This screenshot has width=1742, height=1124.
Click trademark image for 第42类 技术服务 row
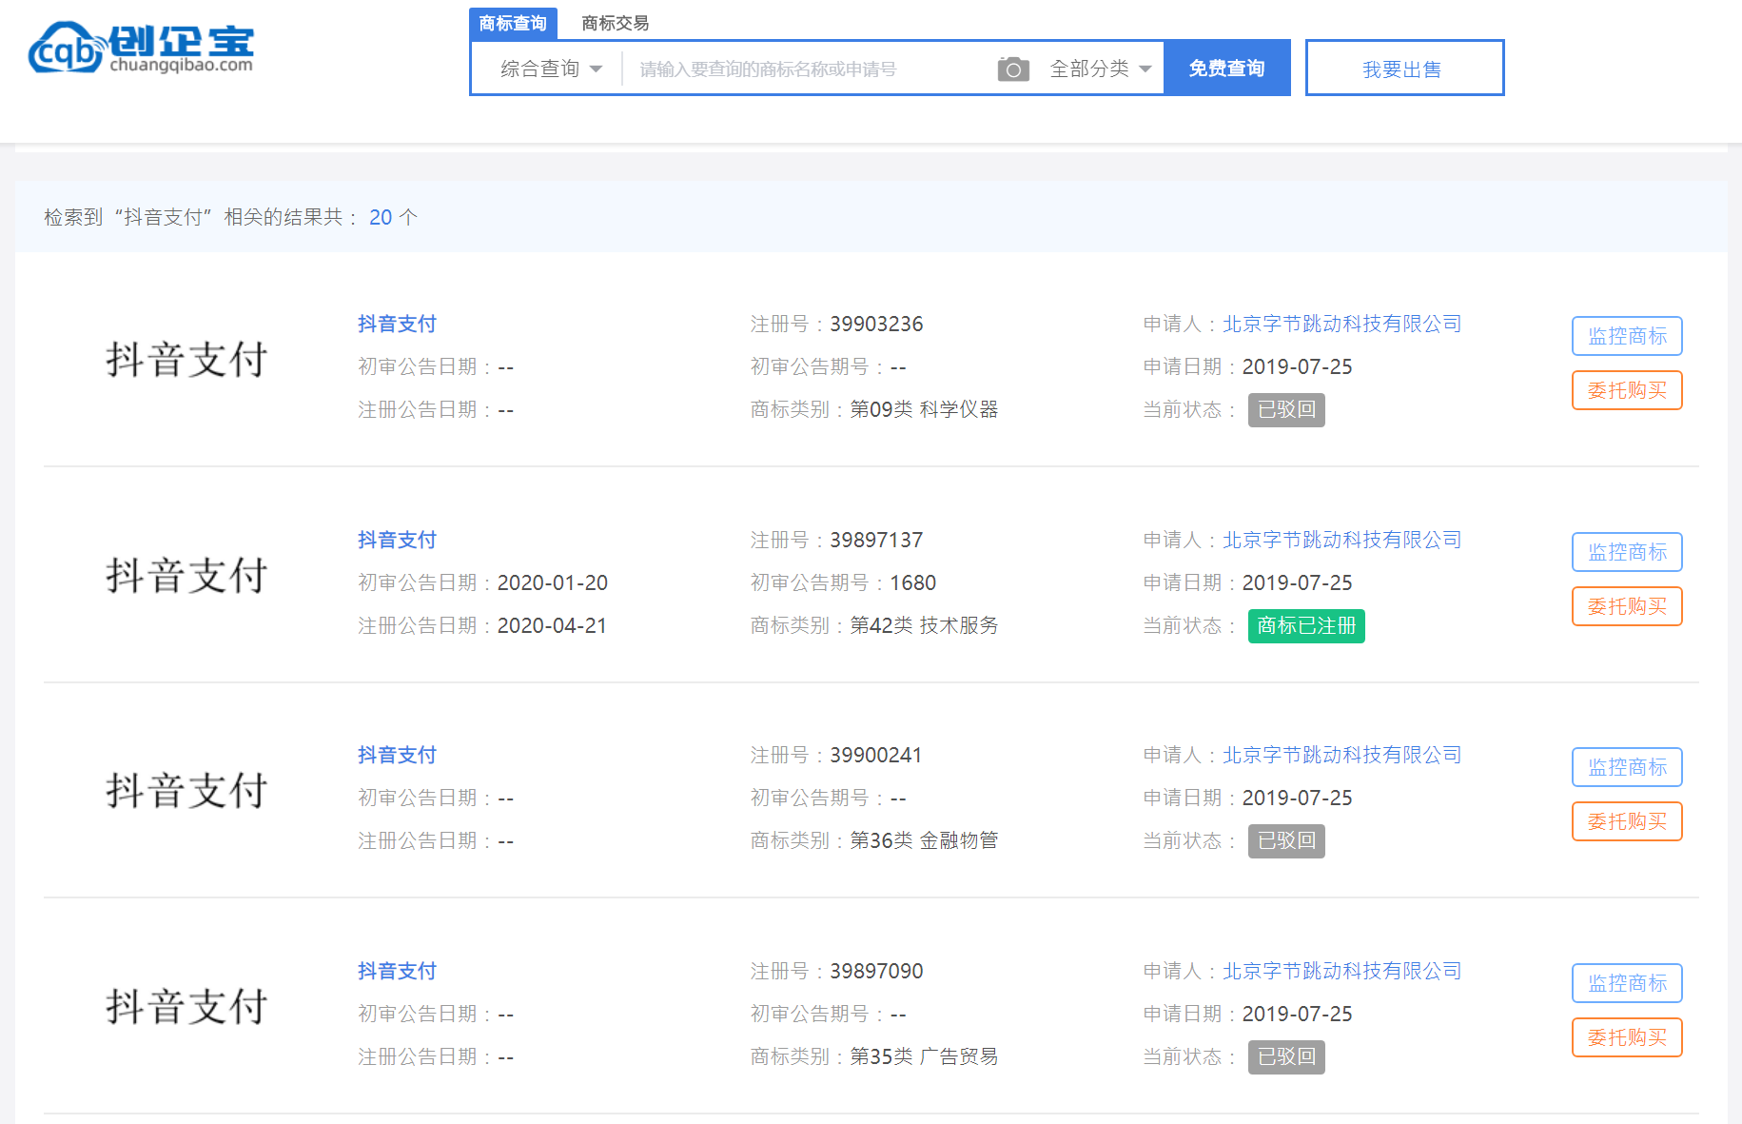[186, 576]
